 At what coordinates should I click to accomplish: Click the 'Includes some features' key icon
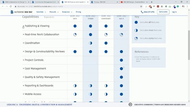(x=136, y=38)
